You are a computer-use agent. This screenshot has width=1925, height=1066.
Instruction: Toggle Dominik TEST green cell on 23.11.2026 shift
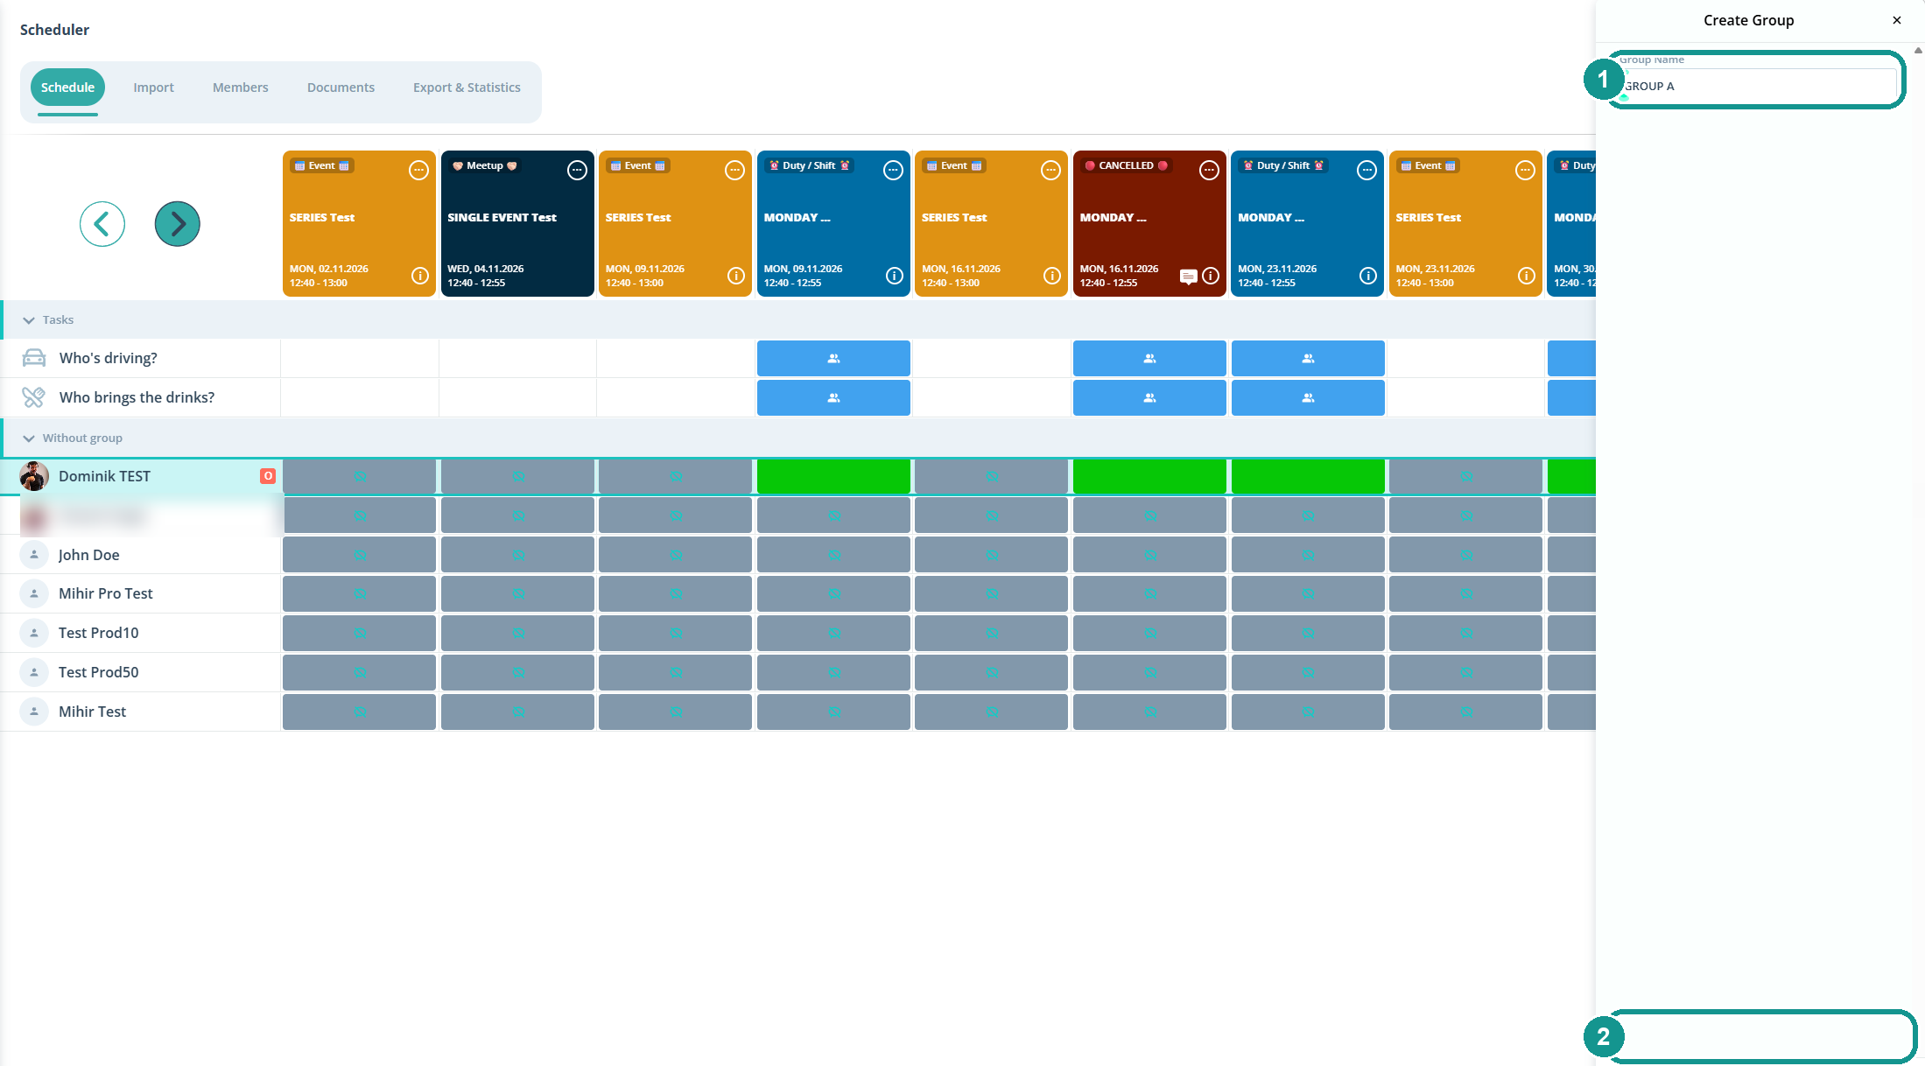click(x=1308, y=476)
